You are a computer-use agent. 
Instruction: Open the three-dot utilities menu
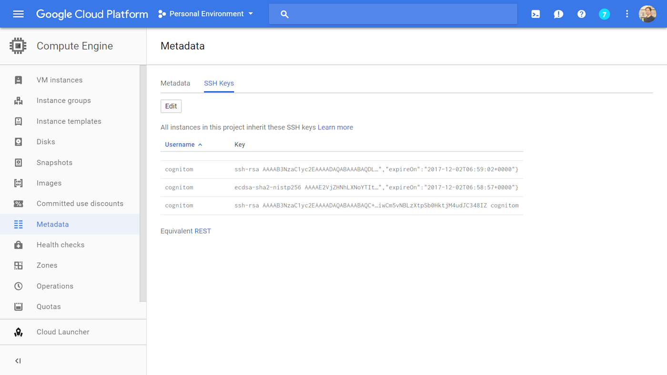(627, 14)
